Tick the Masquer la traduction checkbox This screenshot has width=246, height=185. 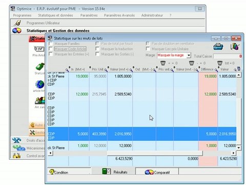97,49
